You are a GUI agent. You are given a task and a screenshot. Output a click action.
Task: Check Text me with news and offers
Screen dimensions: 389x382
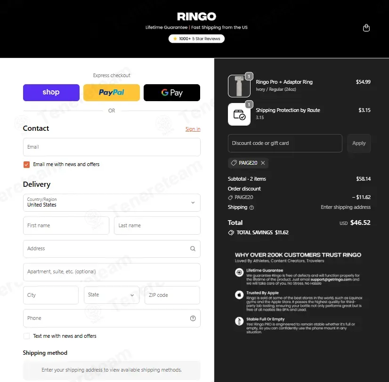[x=26, y=336]
